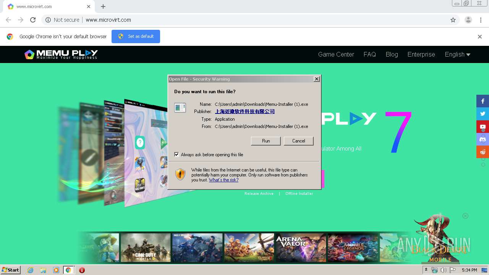The image size is (489, 275).
Task: Click Set as default browser button
Action: click(x=136, y=36)
